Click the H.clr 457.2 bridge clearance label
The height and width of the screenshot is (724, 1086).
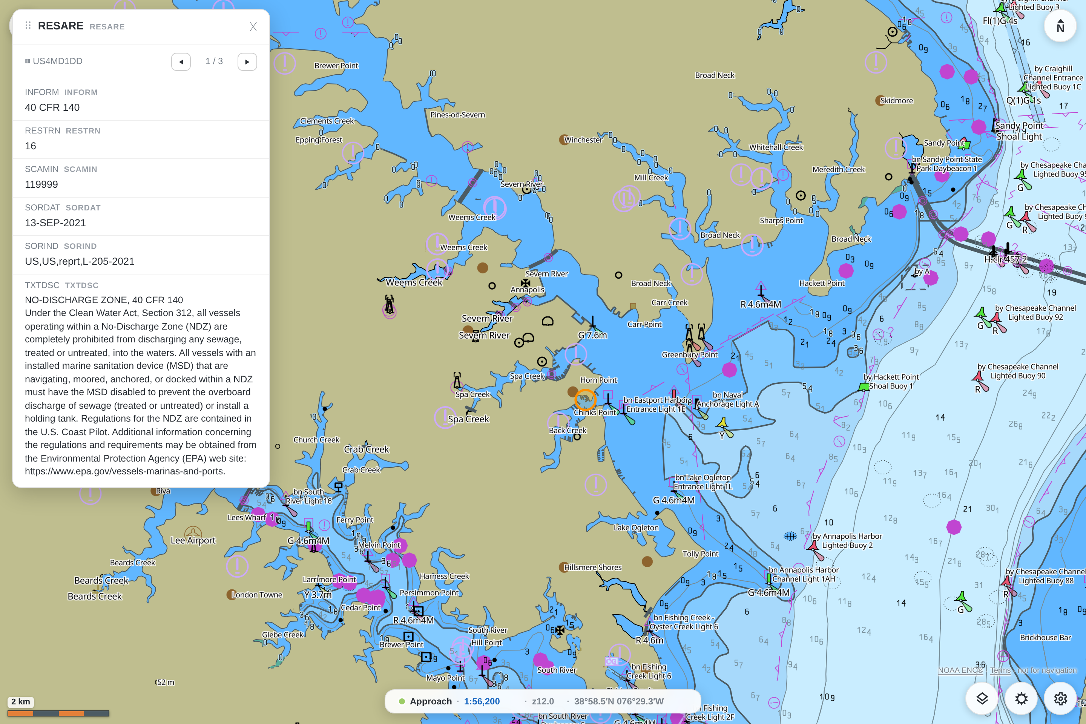[x=1005, y=259]
